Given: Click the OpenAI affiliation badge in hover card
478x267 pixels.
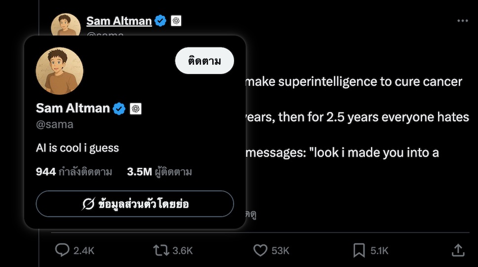Looking at the screenshot, I should click(136, 109).
